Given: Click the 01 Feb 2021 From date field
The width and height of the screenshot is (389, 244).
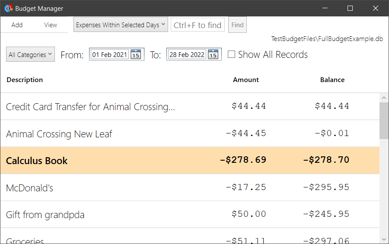Looking at the screenshot, I should [x=110, y=54].
